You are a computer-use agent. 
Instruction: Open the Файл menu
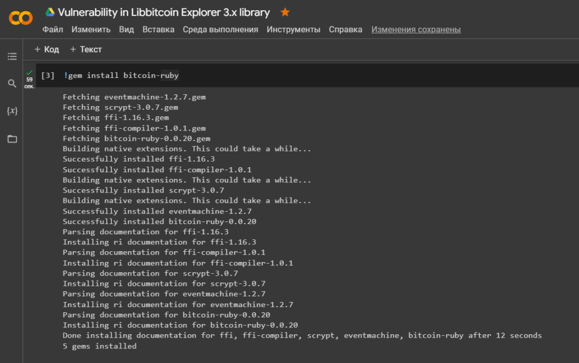53,29
